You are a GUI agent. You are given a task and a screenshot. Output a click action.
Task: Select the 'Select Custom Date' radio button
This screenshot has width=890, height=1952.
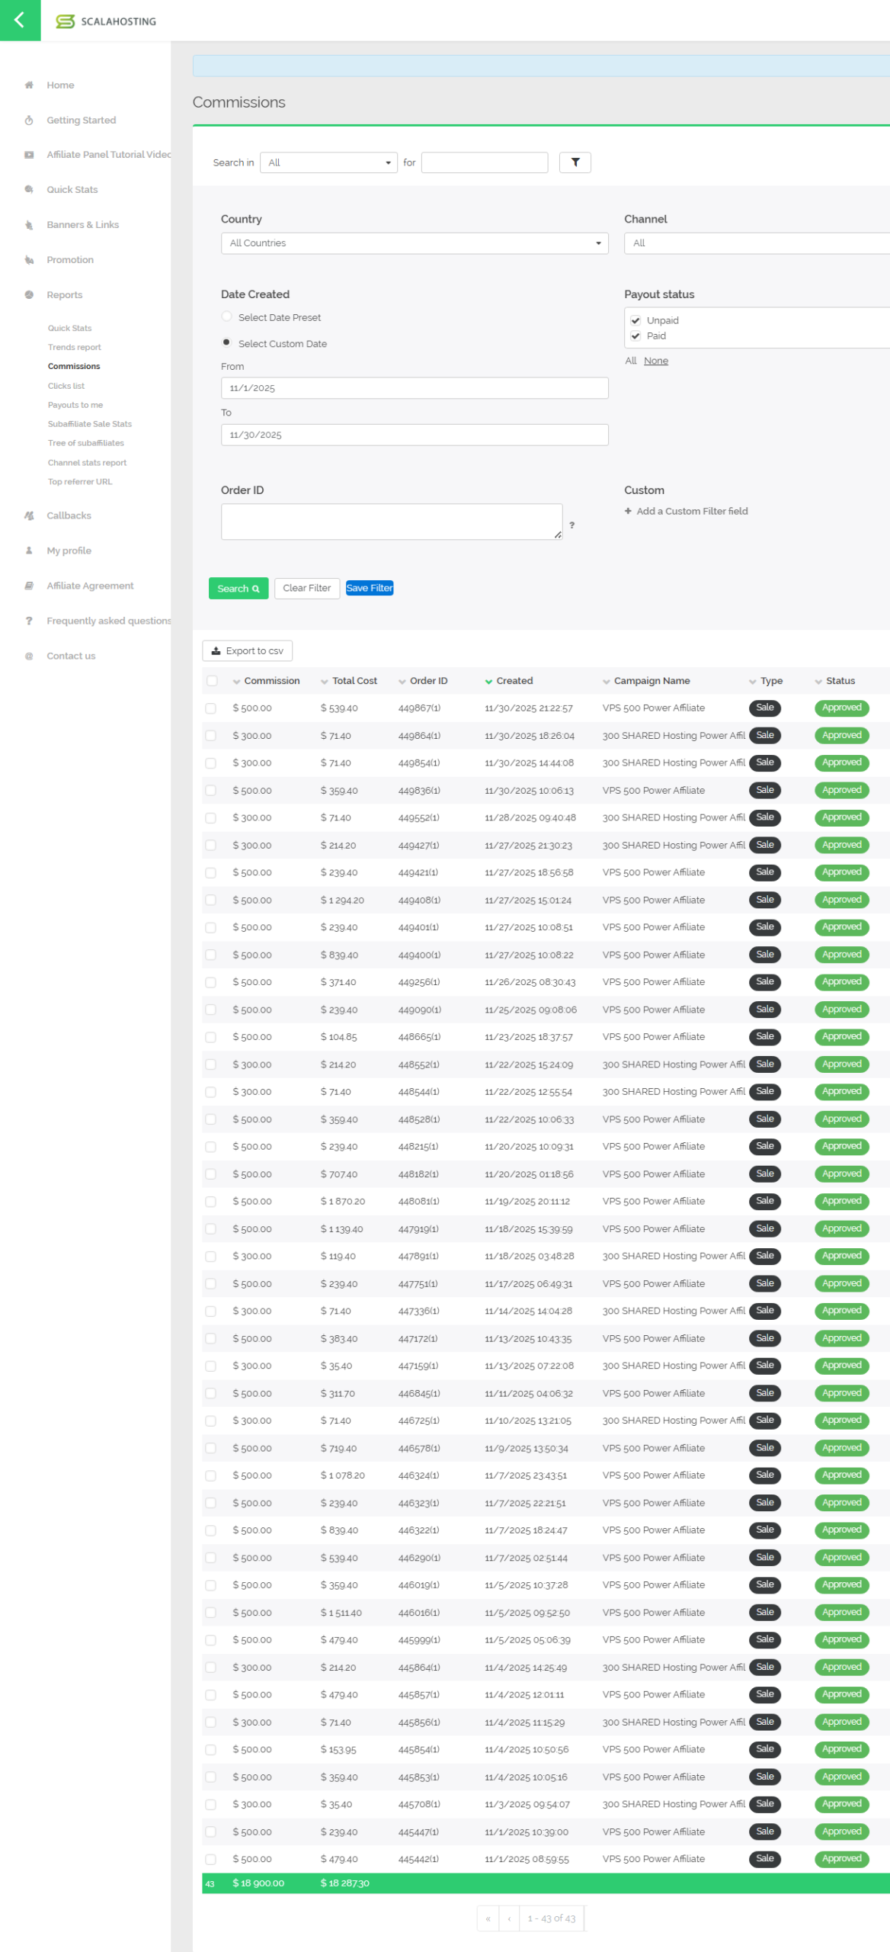[x=226, y=343]
